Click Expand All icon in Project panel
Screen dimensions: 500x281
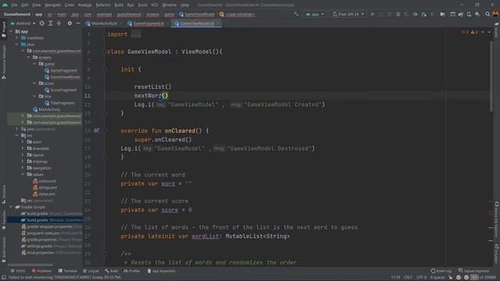pos(50,23)
